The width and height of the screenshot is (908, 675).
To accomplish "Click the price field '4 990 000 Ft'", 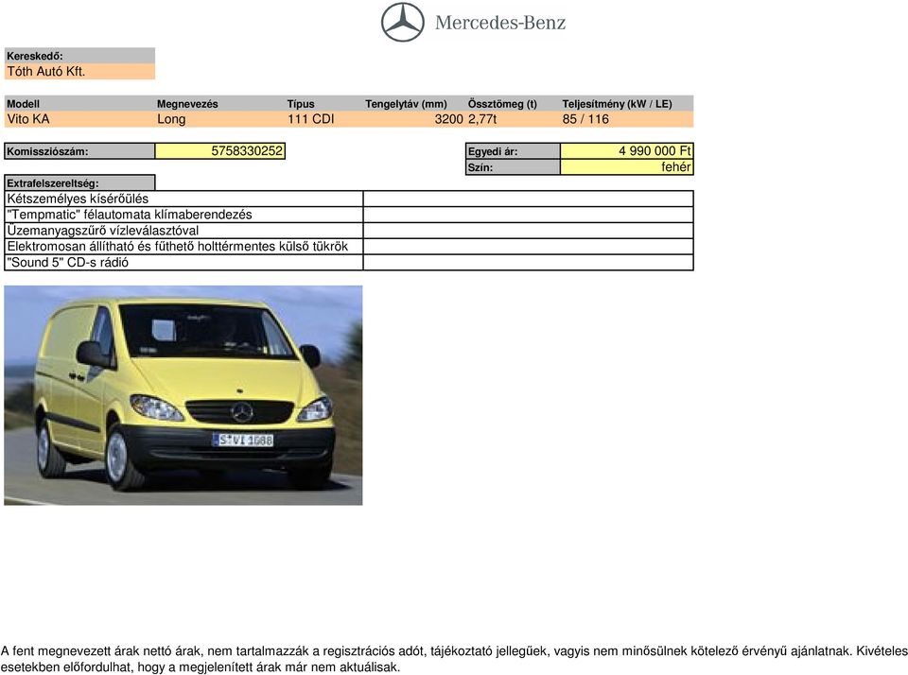I will click(626, 151).
